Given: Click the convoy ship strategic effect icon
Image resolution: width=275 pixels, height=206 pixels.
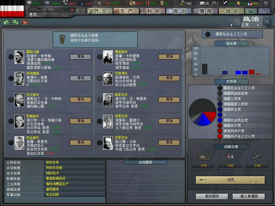Looking at the screenshot, I should [204, 156].
